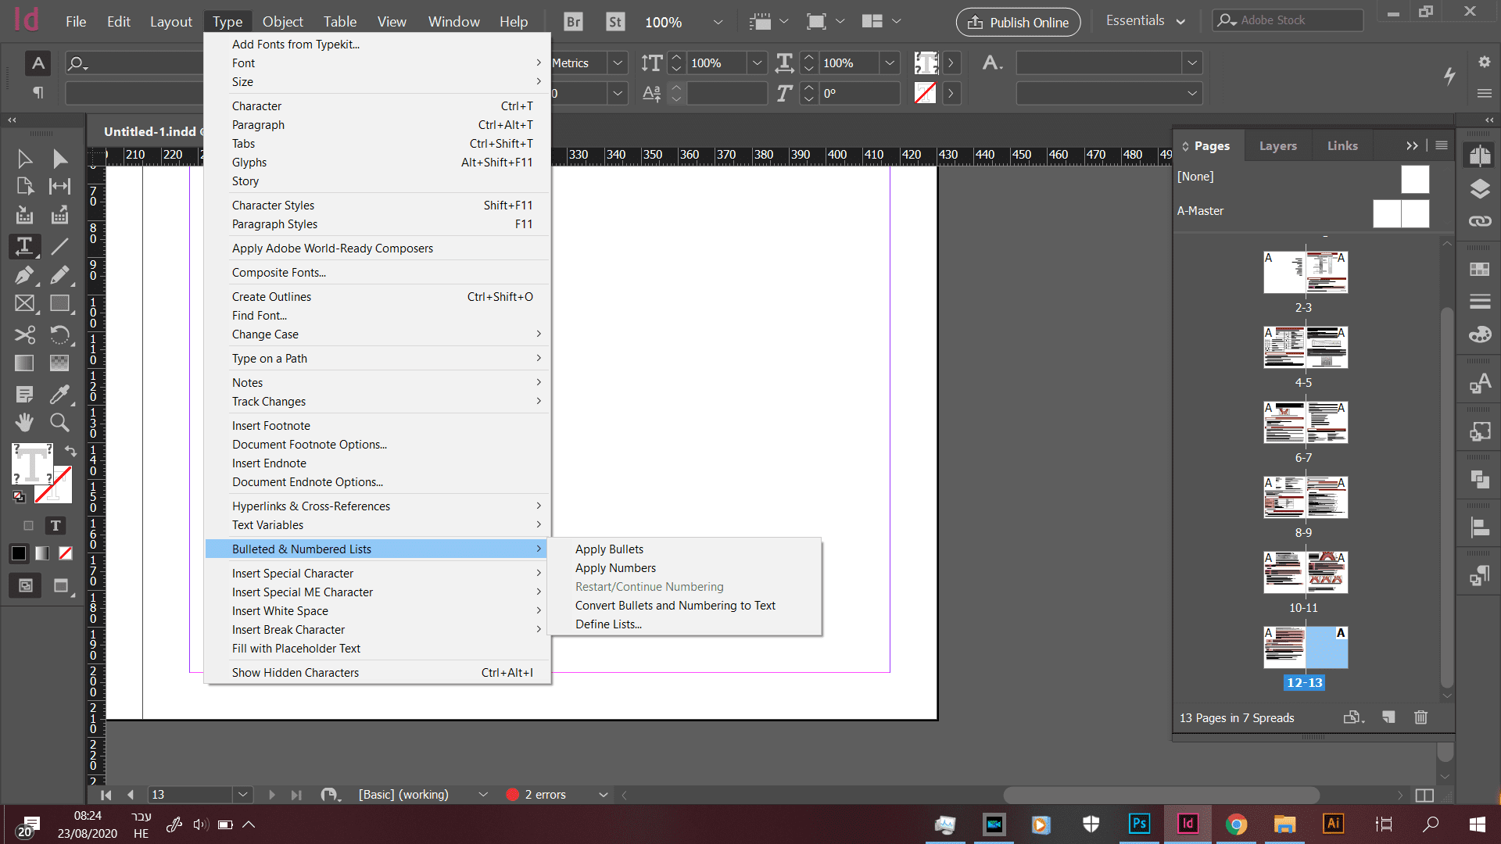The height and width of the screenshot is (844, 1501).
Task: Open the Essentials workspace dropdown
Action: 1145,21
